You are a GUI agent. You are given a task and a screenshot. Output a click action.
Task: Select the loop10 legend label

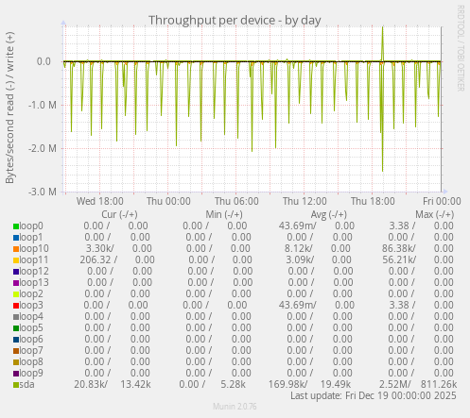tap(34, 249)
